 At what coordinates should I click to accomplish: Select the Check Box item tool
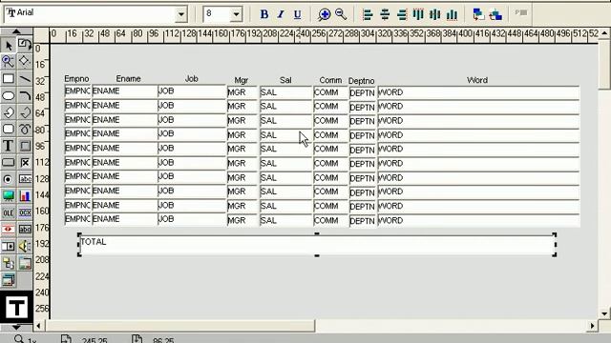click(x=25, y=163)
